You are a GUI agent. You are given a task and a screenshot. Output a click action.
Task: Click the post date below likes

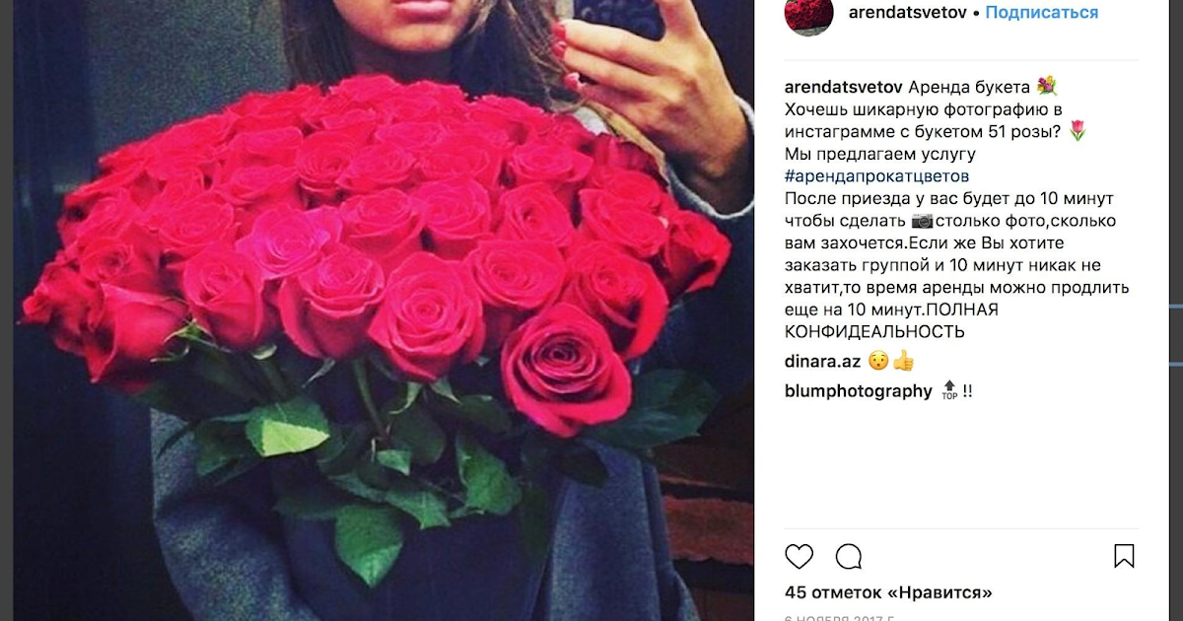(839, 618)
